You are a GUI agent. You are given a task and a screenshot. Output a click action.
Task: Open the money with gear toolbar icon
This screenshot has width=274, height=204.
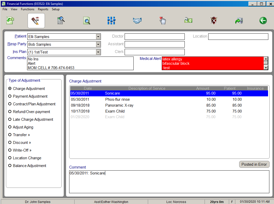(188, 20)
